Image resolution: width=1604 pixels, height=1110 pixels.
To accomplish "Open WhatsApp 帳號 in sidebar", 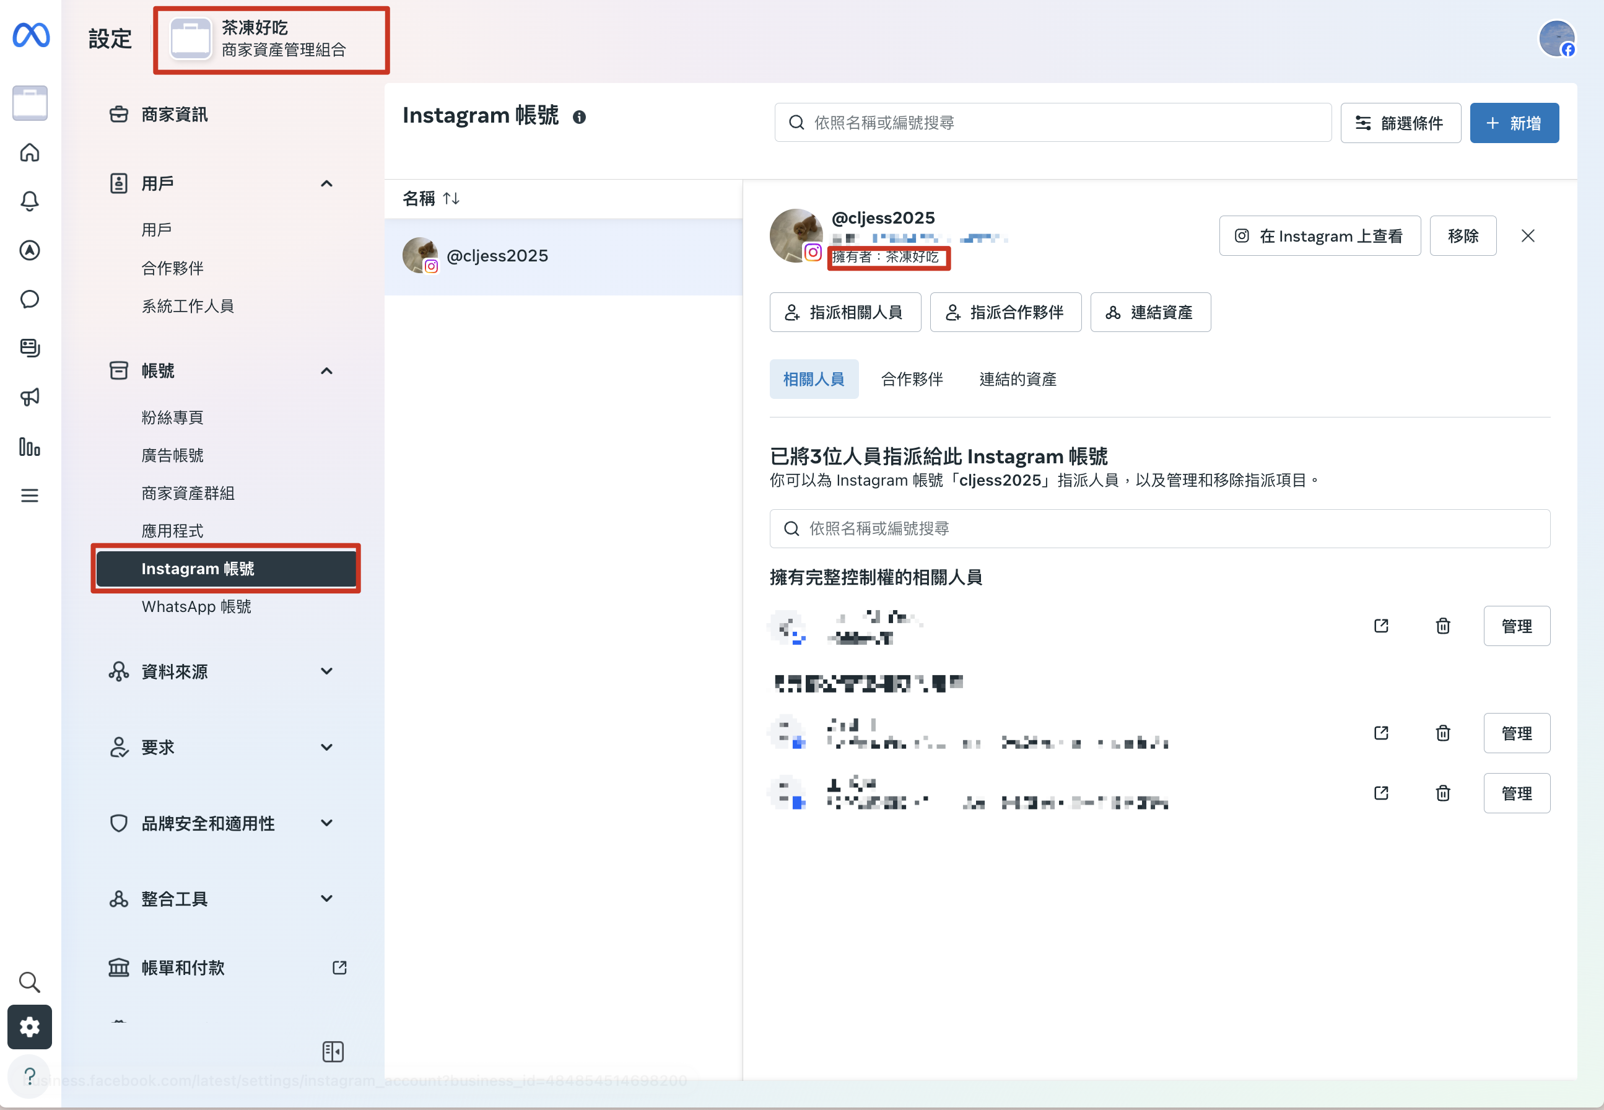I will pyautogui.click(x=196, y=606).
